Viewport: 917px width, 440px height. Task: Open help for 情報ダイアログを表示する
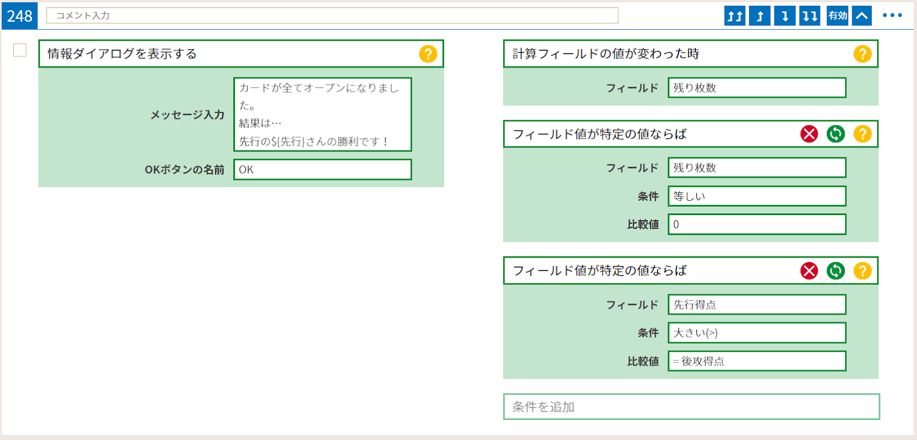tap(428, 54)
